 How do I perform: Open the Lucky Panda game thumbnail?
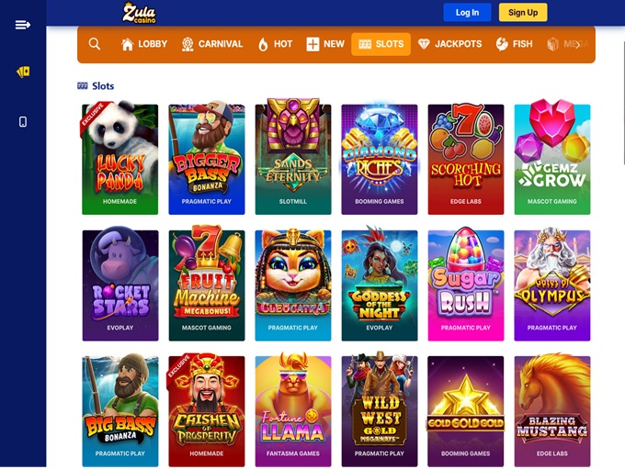(120, 158)
